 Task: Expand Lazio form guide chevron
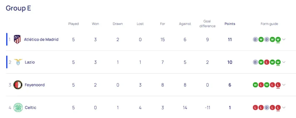[x=284, y=62]
